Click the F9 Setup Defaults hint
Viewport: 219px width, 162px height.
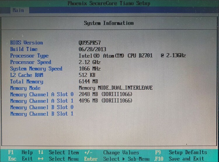(181, 152)
